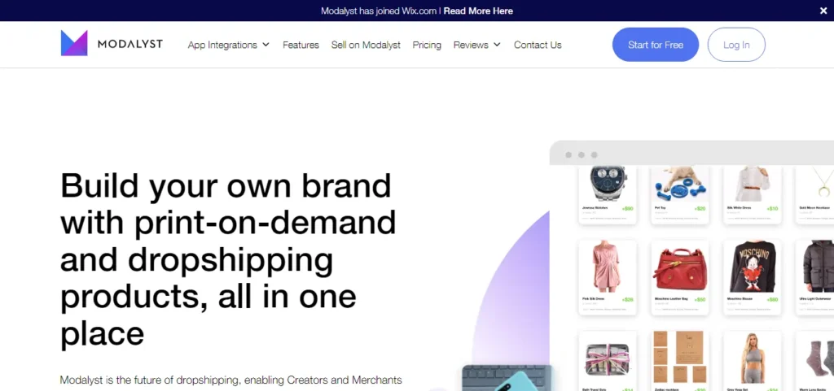Select the Silk White Dress image
The image size is (834, 391).
[752, 183]
